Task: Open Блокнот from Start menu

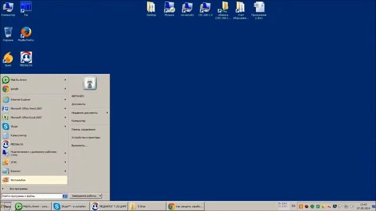Action: pyautogui.click(x=34, y=171)
